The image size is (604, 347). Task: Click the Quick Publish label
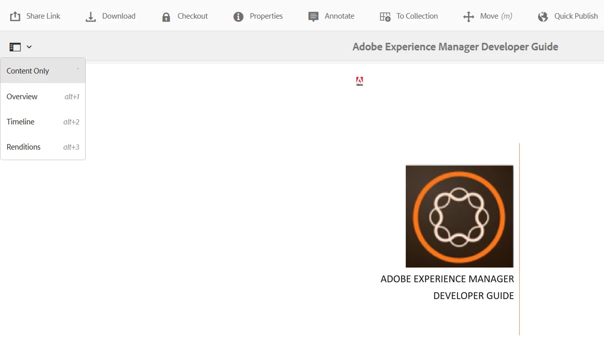576,16
